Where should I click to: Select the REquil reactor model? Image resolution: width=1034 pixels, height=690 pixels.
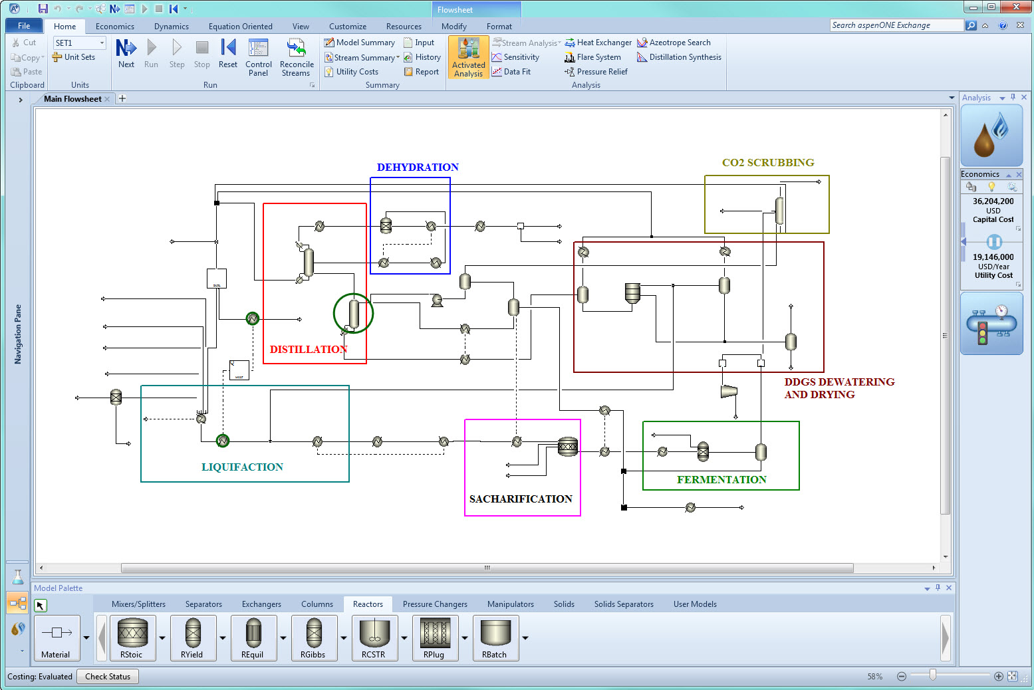(253, 637)
